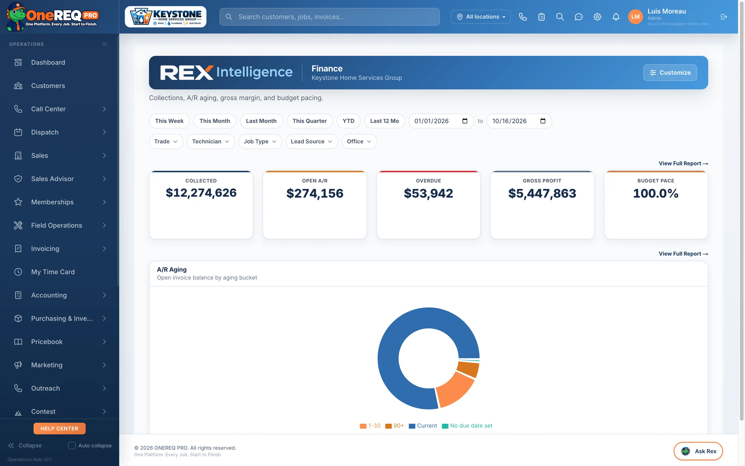Select the This Month range
Viewport: 745px width, 466px height.
[x=215, y=121]
